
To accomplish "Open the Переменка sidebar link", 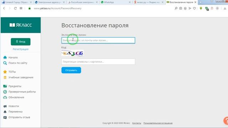I will 15,112.
